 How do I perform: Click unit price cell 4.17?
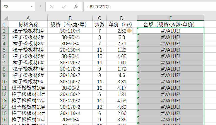(x=122, y=88)
